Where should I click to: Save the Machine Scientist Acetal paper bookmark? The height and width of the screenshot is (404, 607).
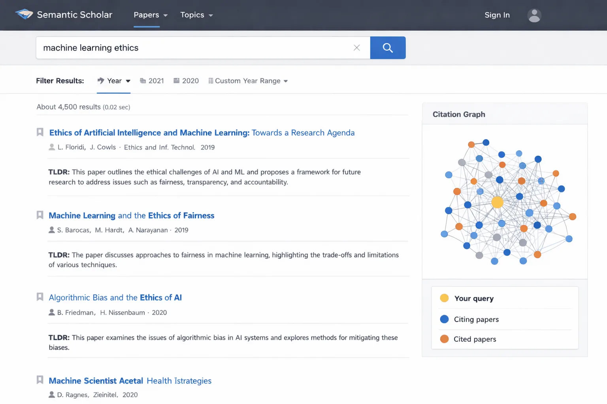click(40, 380)
